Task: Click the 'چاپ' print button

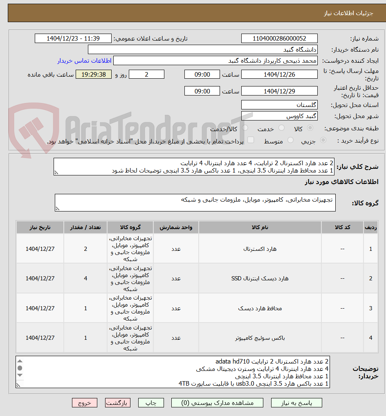Action: 151,403
